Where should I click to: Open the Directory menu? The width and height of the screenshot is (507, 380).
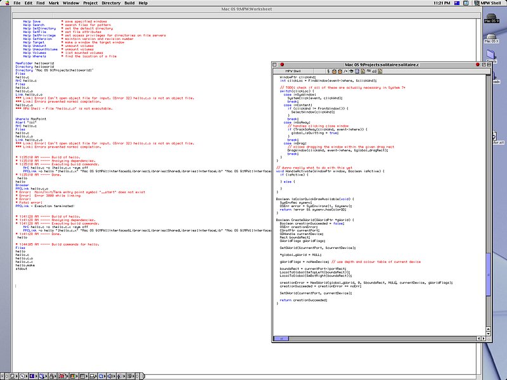click(x=111, y=3)
